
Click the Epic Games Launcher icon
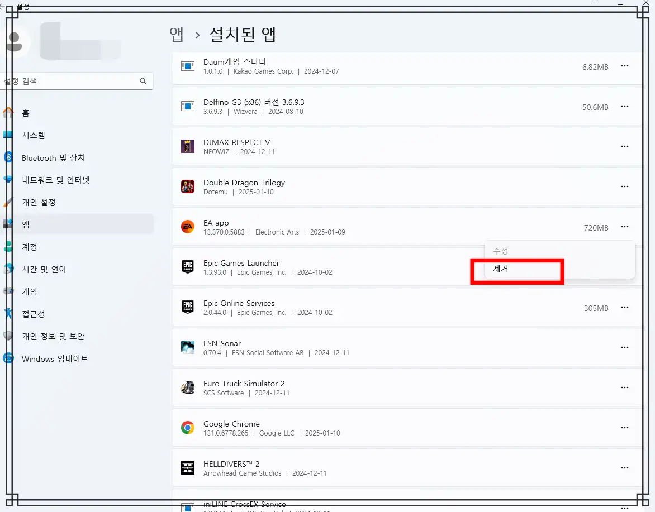[x=187, y=267]
